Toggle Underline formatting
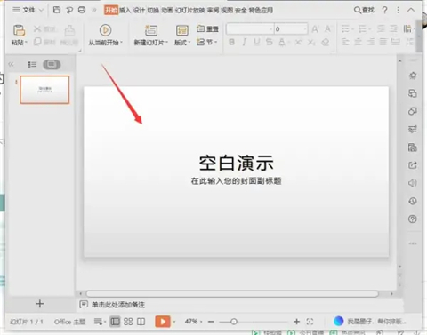Screen dimensions: 427x335 point(257,42)
